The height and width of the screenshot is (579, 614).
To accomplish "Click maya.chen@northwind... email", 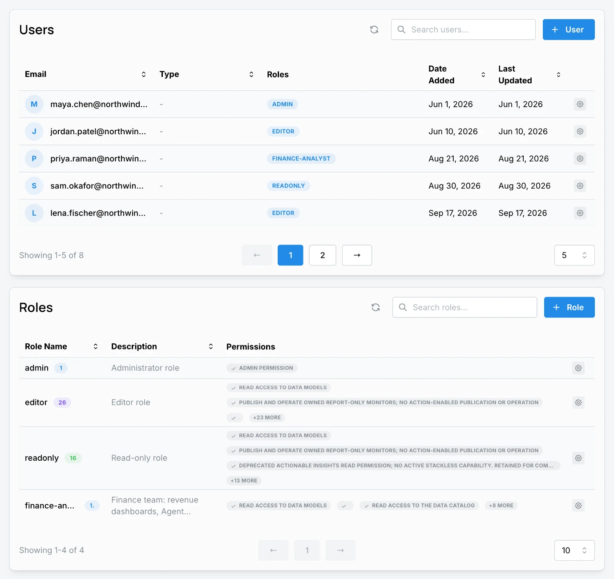I will 99,104.
